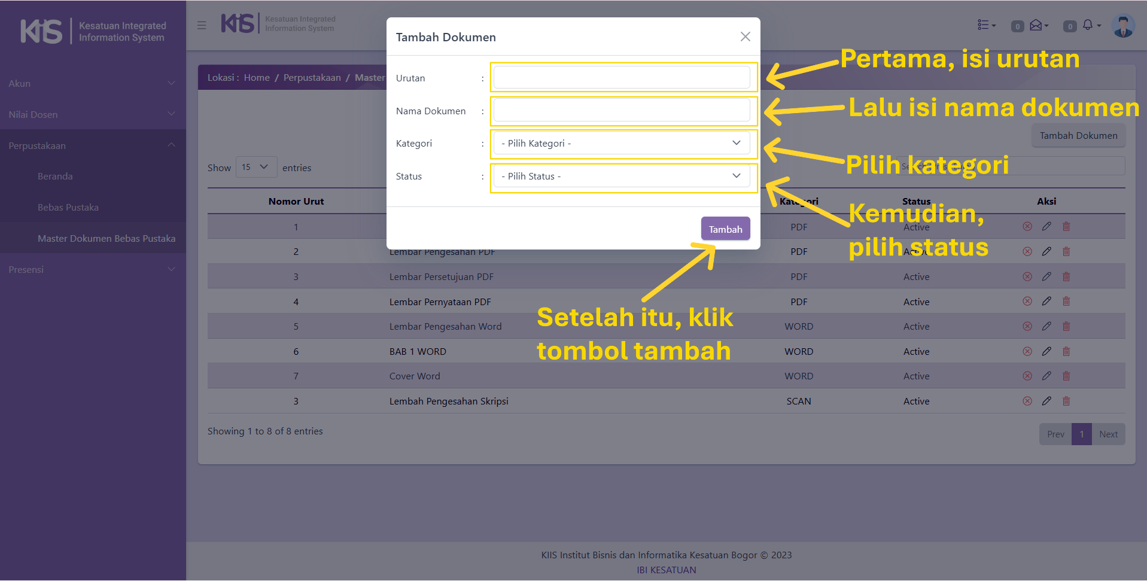Click the user avatar profile picture
The width and height of the screenshot is (1147, 581).
point(1122,26)
